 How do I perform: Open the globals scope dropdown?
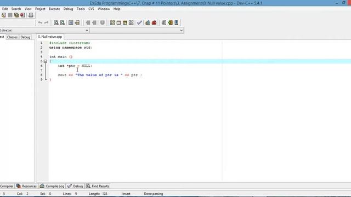[87, 31]
